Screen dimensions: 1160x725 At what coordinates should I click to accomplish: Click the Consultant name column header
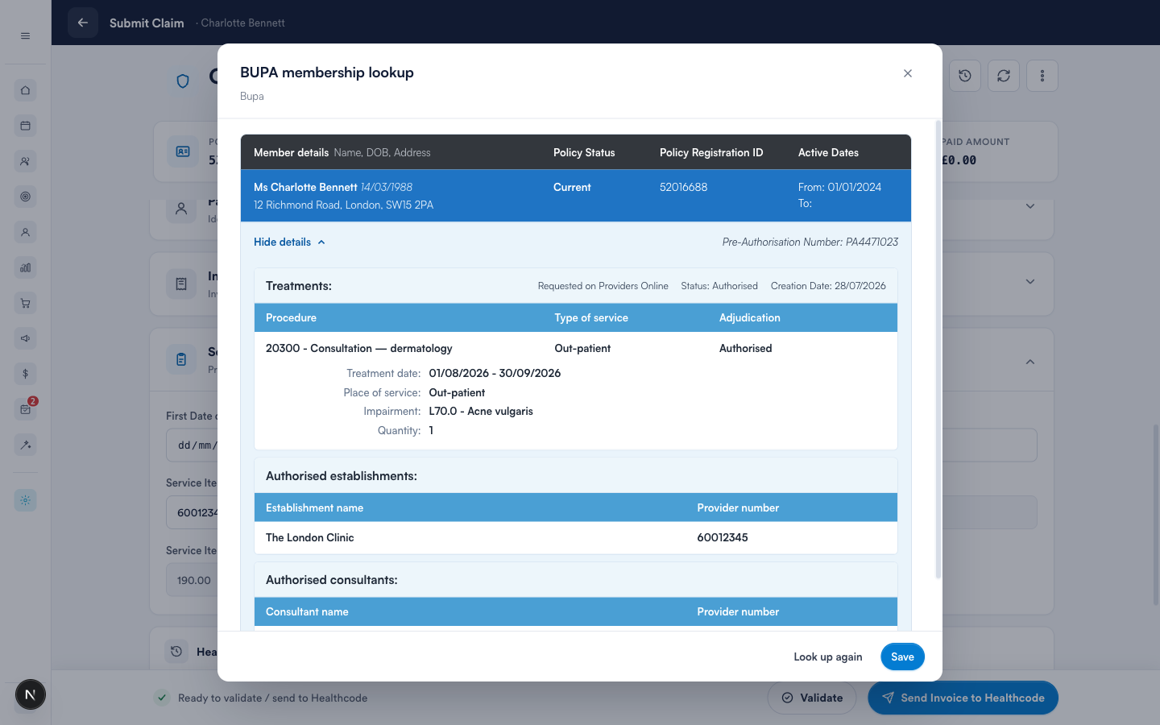(x=307, y=611)
